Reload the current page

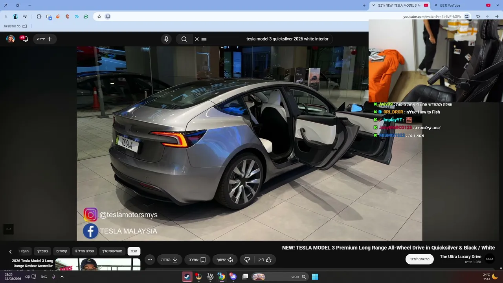click(x=478, y=17)
